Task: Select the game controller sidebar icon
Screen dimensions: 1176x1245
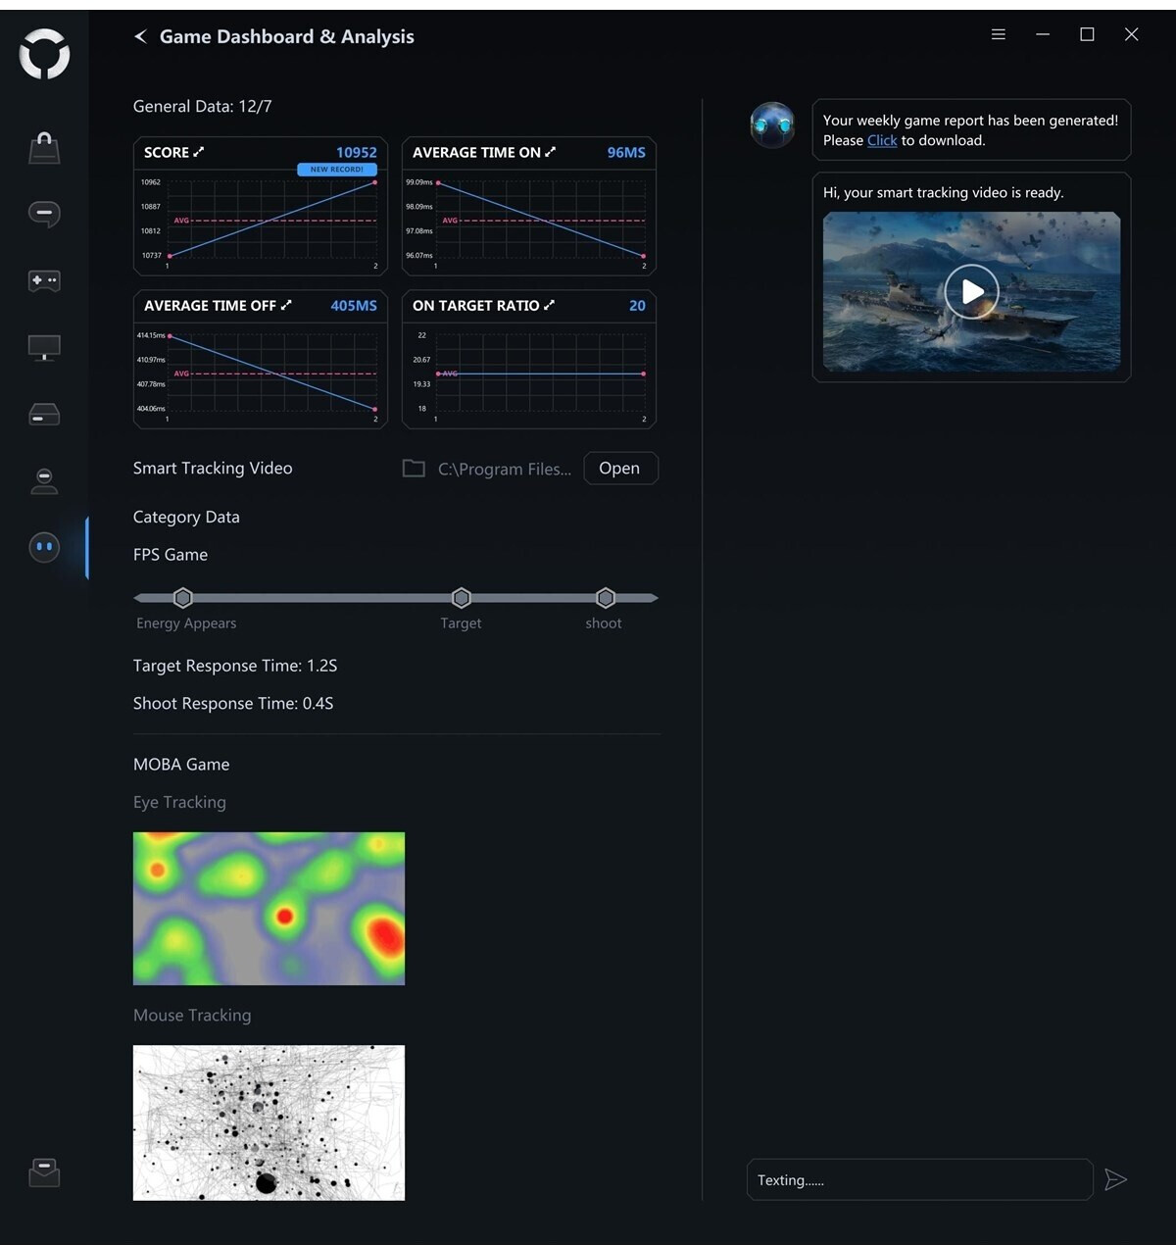Action: (44, 281)
